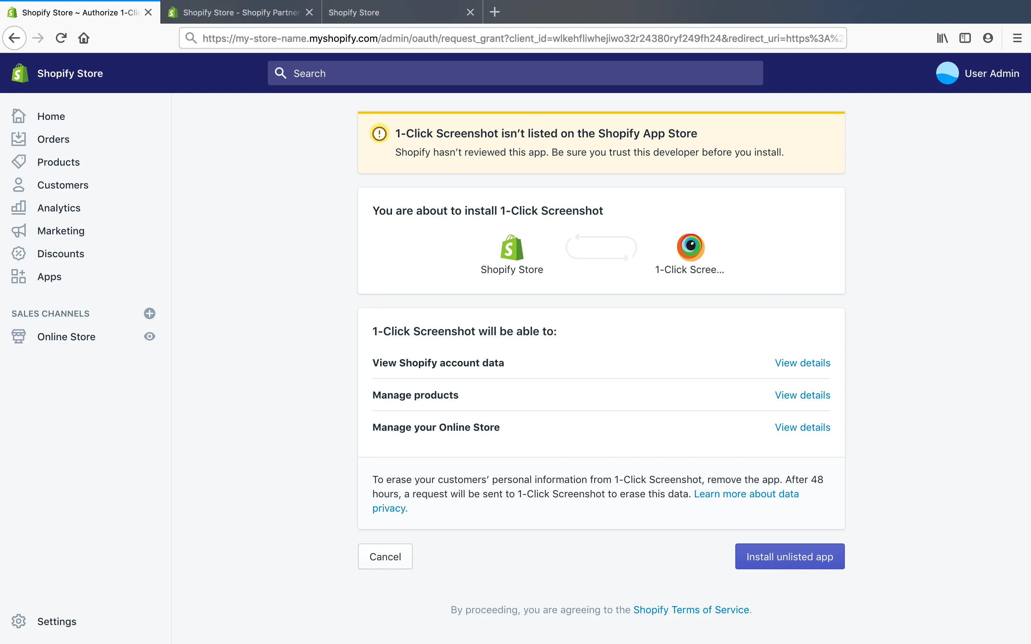The image size is (1031, 644).
Task: Switch to the Shopify Partners browser tab
Action: tap(241, 13)
